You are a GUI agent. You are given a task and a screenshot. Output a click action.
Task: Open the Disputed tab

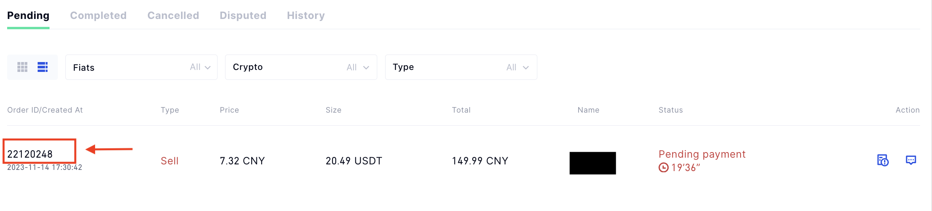tap(243, 15)
